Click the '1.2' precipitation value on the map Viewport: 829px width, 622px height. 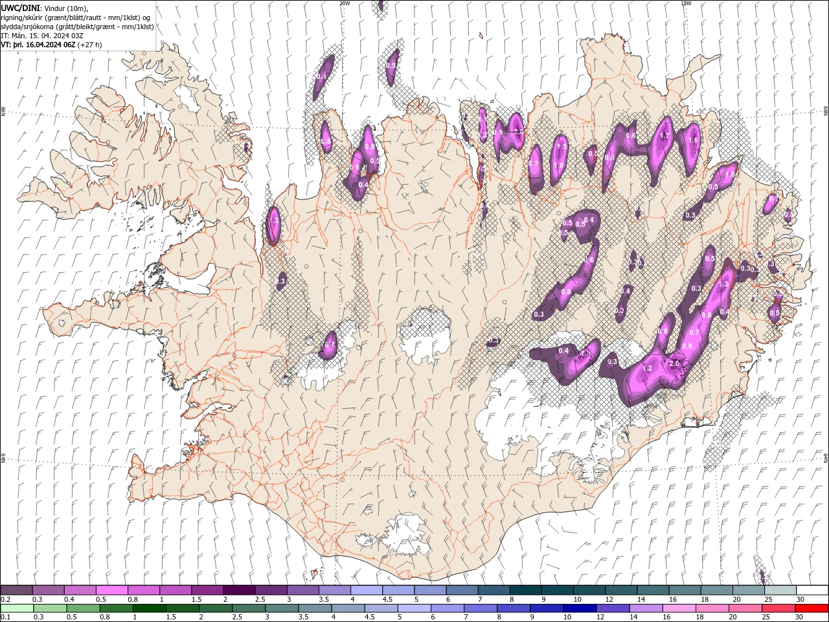pyautogui.click(x=647, y=368)
